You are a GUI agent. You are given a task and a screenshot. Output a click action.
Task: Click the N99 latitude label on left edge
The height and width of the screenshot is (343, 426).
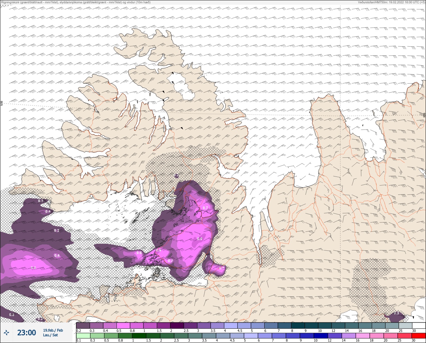[2, 104]
